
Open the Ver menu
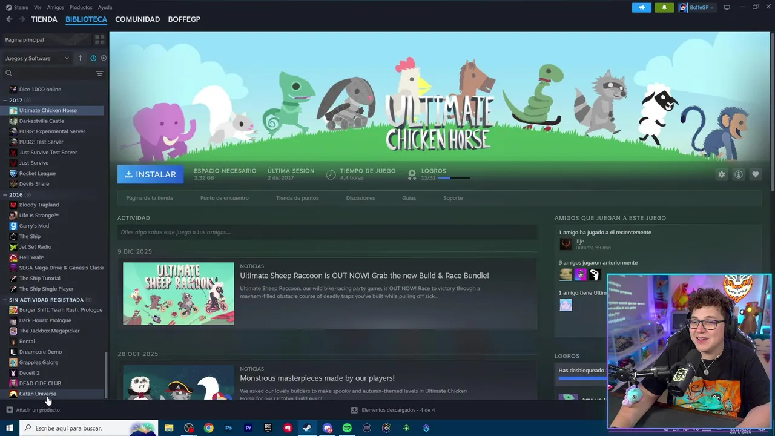pyautogui.click(x=38, y=7)
